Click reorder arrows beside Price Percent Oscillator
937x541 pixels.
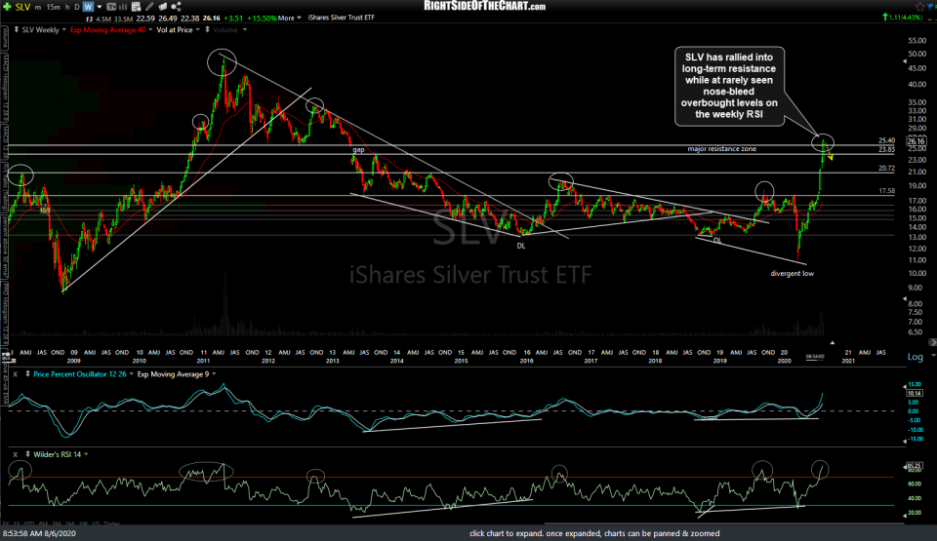click(x=27, y=374)
